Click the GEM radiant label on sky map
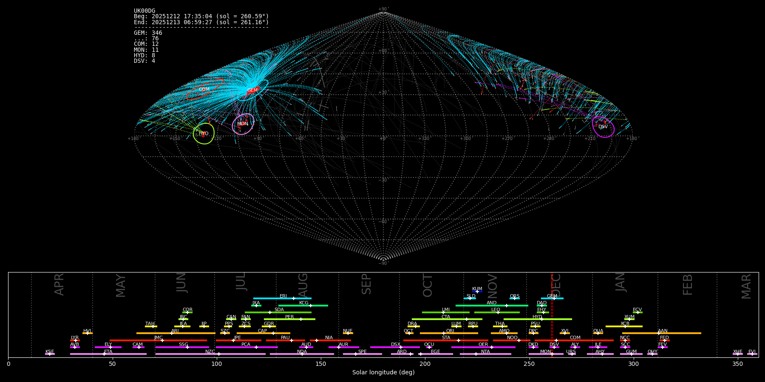Viewport: 765px width, 382px height. [x=252, y=90]
